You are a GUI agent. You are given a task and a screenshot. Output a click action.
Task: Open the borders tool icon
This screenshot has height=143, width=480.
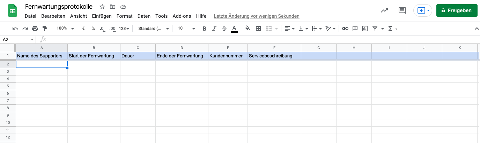pyautogui.click(x=258, y=29)
